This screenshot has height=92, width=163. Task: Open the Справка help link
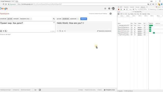coord(100,90)
